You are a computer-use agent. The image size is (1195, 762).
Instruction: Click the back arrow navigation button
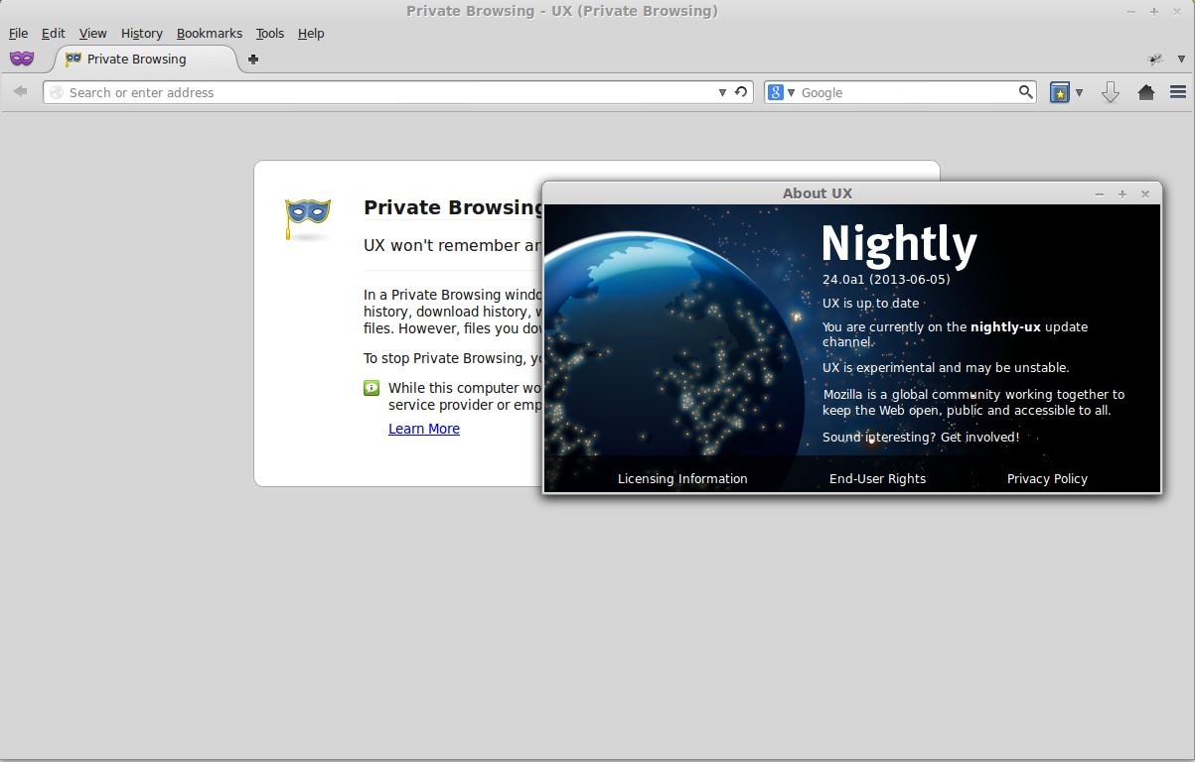[x=20, y=91]
